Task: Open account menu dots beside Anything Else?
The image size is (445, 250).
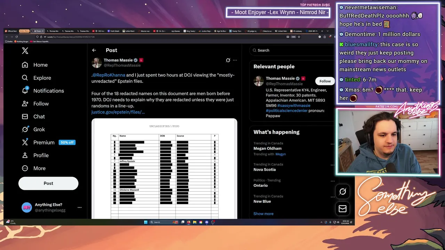Action: pyautogui.click(x=80, y=207)
